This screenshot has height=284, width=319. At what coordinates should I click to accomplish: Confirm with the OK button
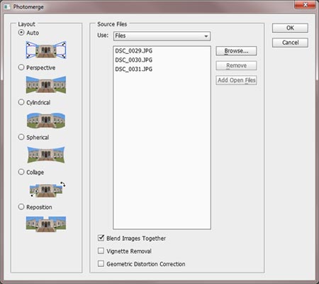point(290,28)
